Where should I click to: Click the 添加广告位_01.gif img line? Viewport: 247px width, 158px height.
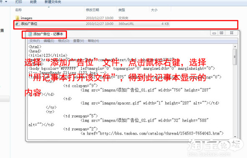tap(146, 90)
